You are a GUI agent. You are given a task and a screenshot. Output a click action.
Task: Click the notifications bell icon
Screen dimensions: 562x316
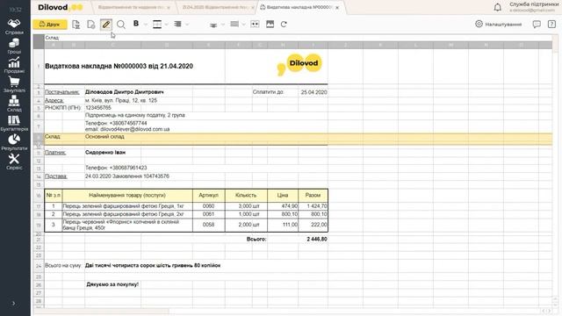pos(498,7)
